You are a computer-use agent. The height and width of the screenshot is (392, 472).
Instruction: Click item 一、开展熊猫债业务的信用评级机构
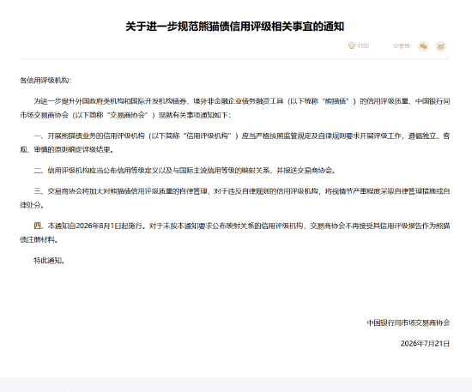click(x=235, y=142)
